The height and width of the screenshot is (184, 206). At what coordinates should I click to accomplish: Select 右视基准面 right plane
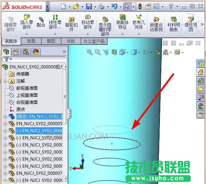pos(27,102)
